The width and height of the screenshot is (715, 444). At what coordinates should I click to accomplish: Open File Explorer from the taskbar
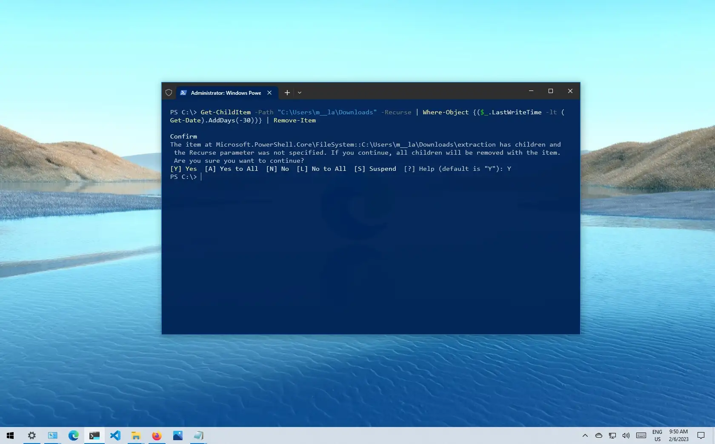tap(136, 436)
